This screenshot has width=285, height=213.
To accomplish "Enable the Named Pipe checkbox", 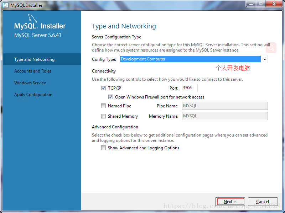I will (x=103, y=106).
